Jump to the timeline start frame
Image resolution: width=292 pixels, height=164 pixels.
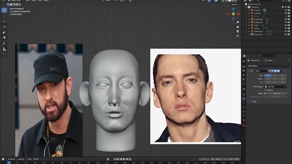point(115,159)
